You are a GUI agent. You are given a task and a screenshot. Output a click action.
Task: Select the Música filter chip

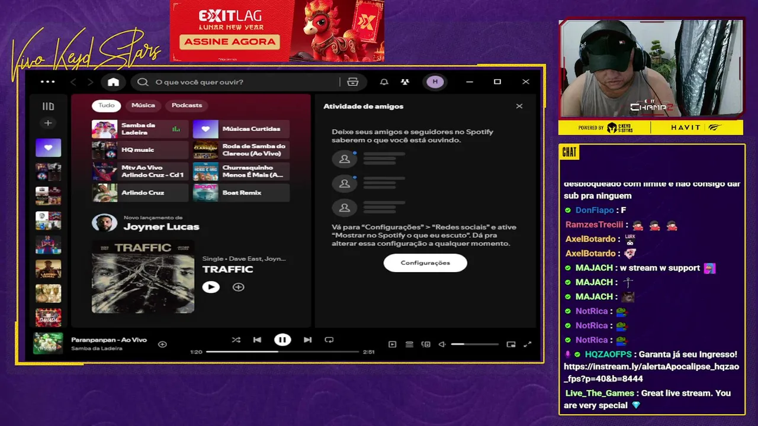coord(143,105)
